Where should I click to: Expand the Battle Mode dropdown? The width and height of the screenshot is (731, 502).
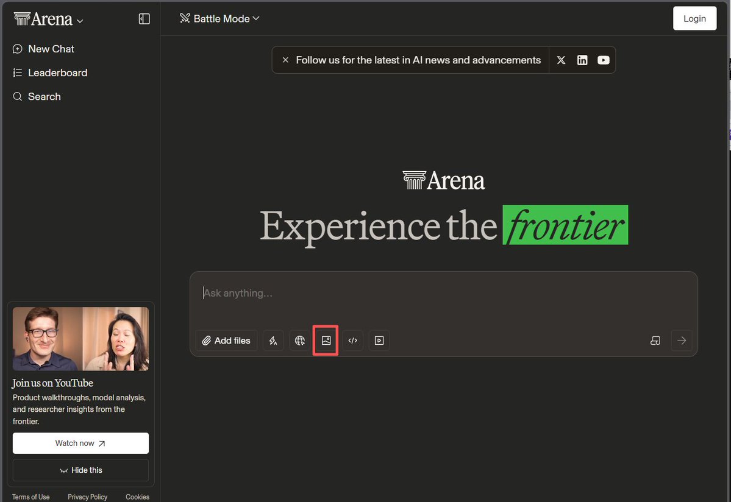pos(219,19)
